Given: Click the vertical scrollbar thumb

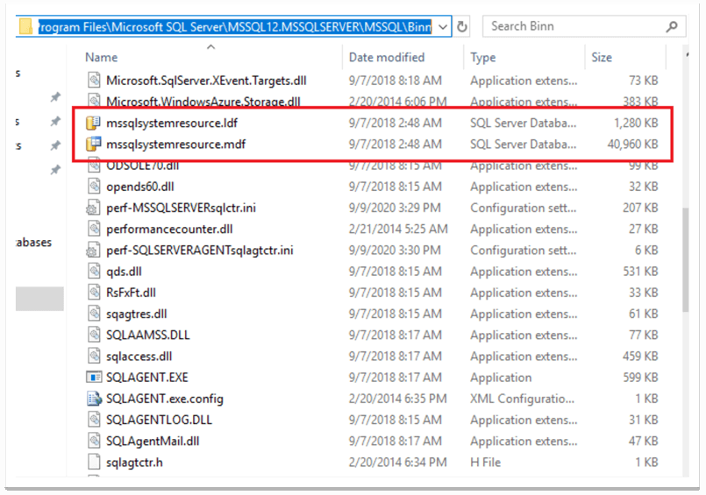Looking at the screenshot, I should coord(685,259).
